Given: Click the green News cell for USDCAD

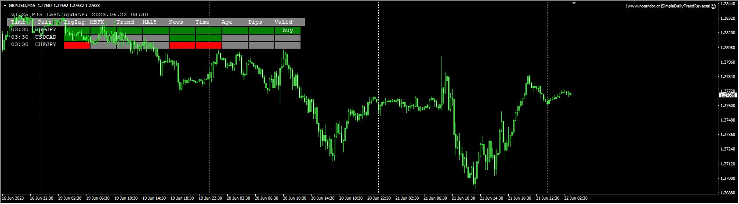Looking at the screenshot, I should click(182, 38).
